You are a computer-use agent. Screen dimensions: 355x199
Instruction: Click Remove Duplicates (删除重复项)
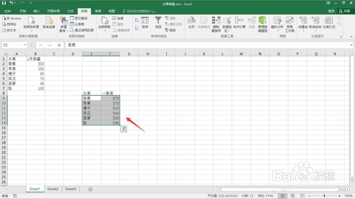point(216,24)
